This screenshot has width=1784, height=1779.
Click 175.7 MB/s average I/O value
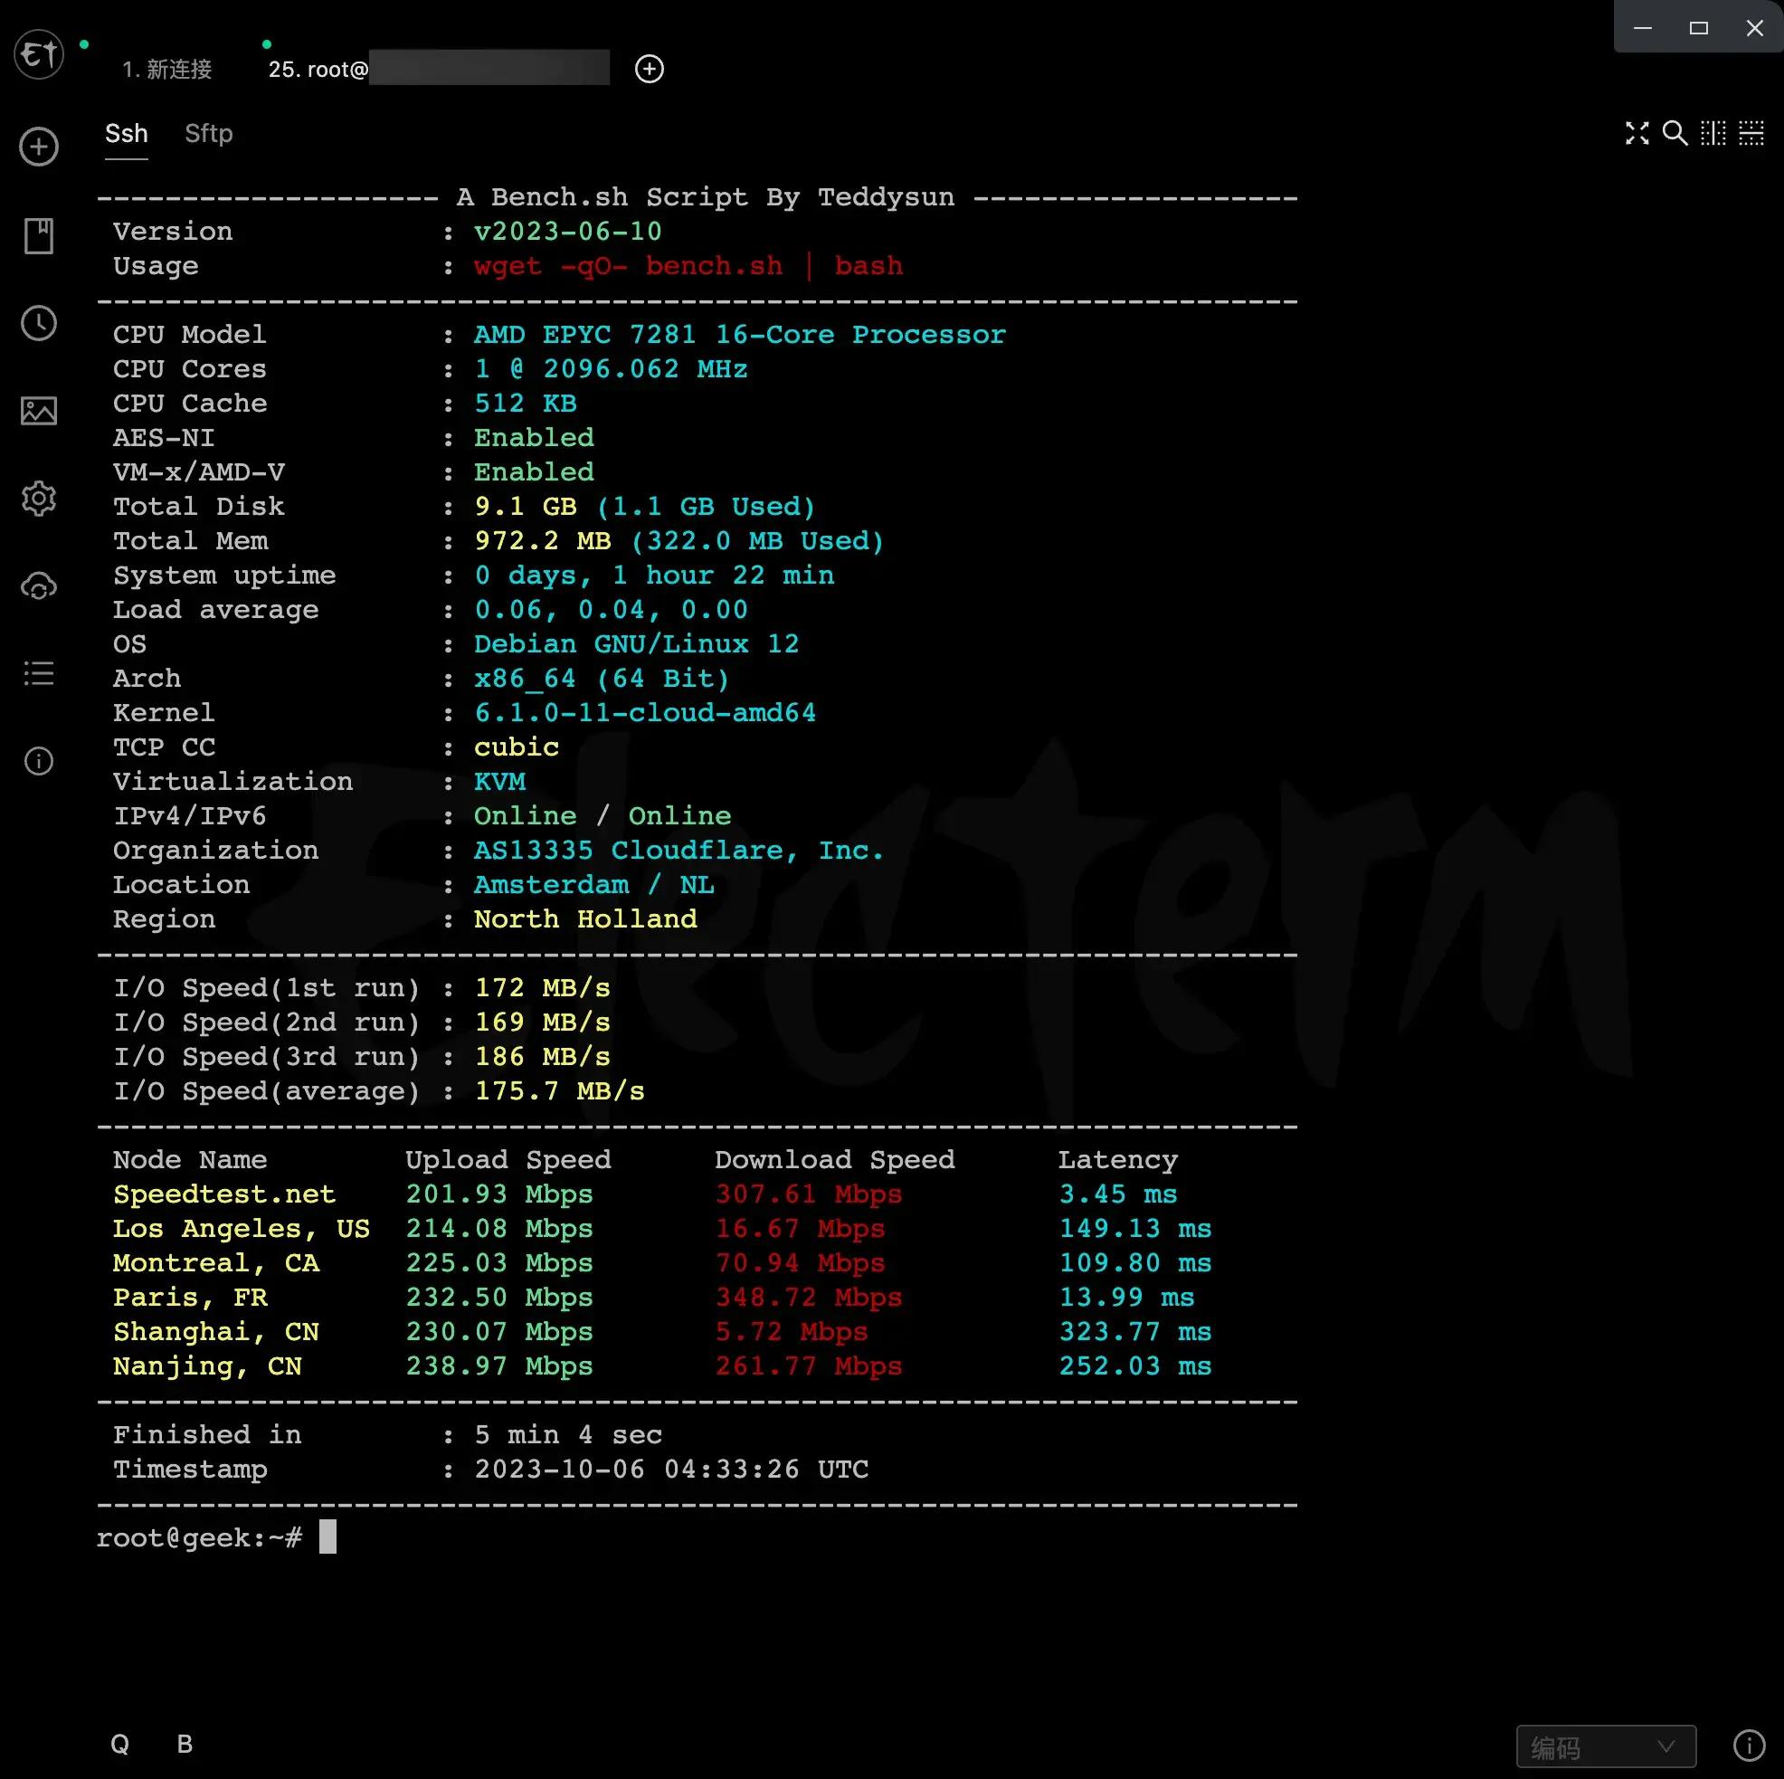coord(560,1092)
